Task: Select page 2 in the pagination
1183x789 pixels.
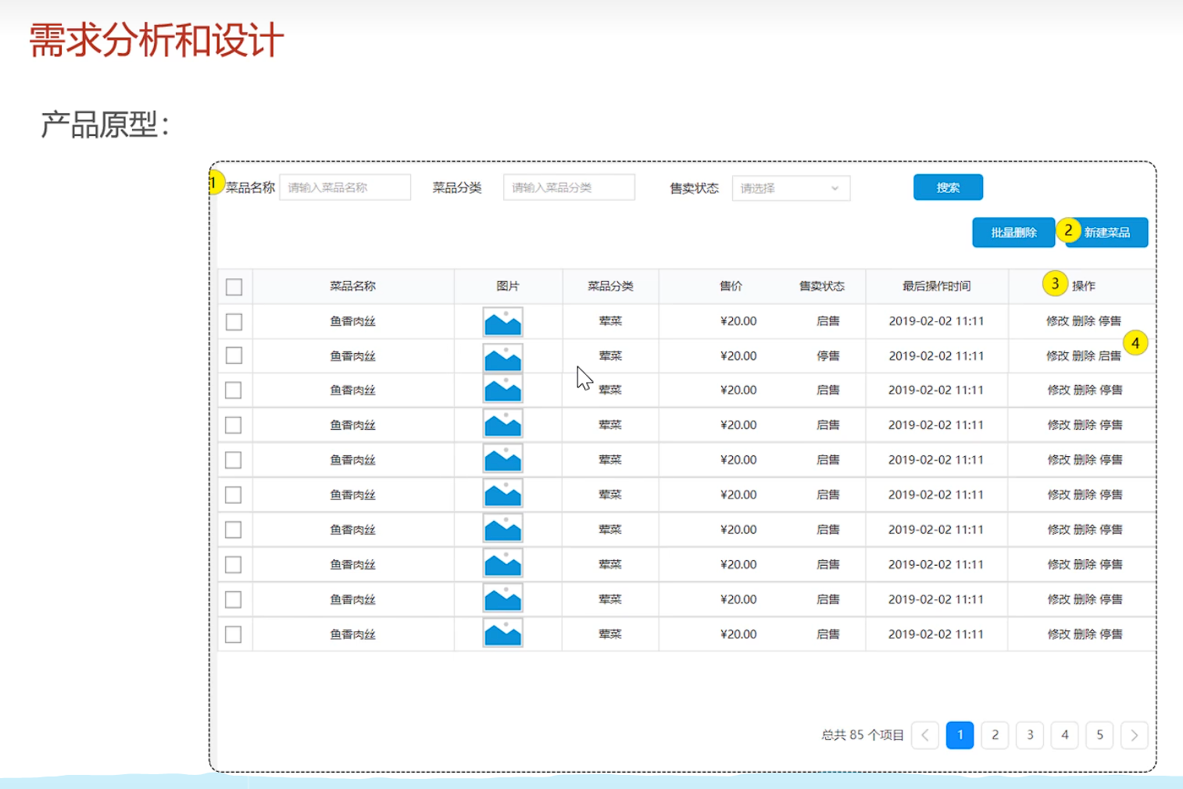Action: tap(995, 735)
